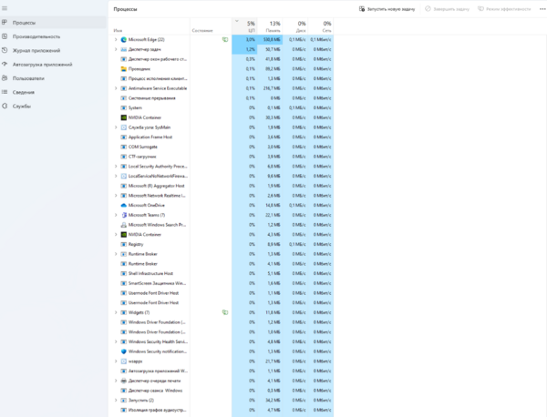The image size is (547, 417).
Task: Click the Диспетчер очереди печати printer icon
Action: 123,381
